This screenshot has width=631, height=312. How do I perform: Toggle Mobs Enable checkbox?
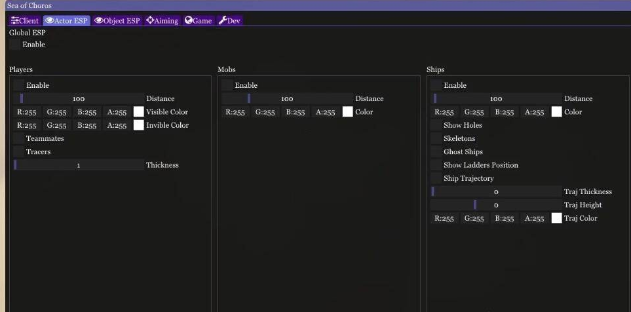[227, 85]
